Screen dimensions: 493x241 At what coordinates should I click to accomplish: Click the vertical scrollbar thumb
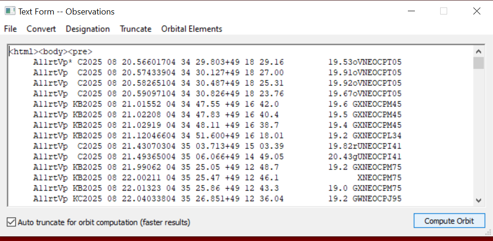coord(478,63)
